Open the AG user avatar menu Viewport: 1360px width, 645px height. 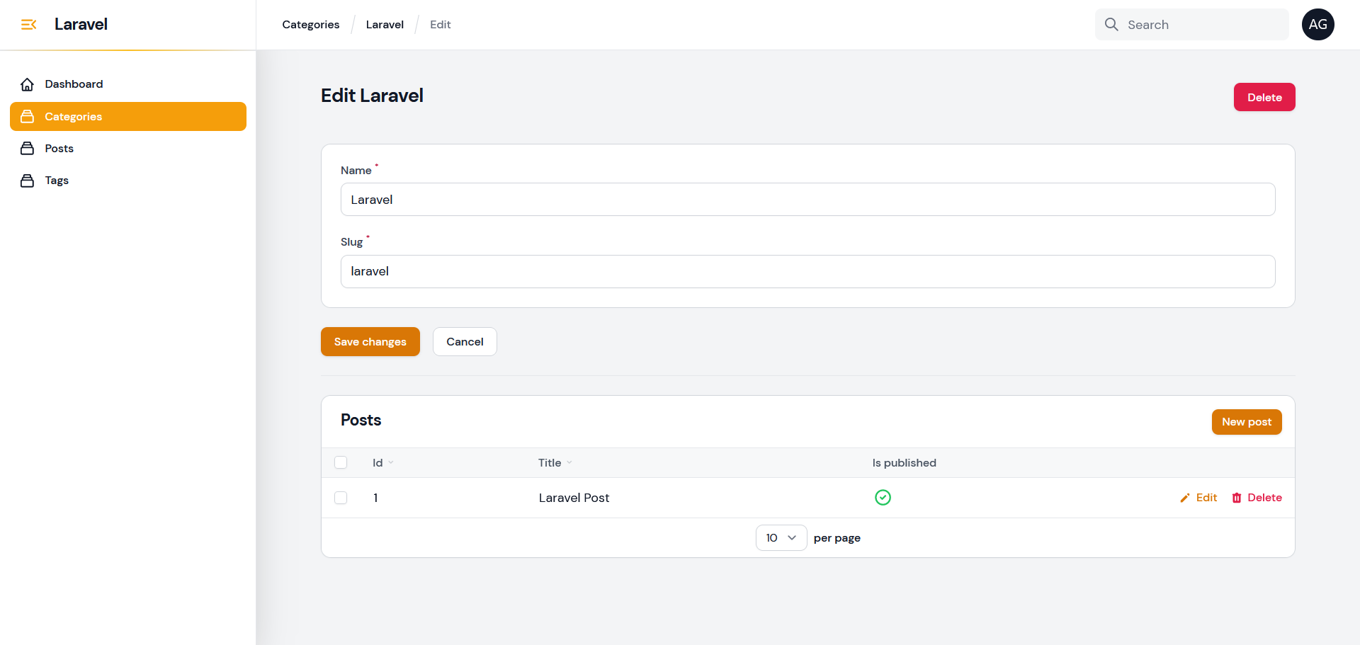pos(1317,25)
